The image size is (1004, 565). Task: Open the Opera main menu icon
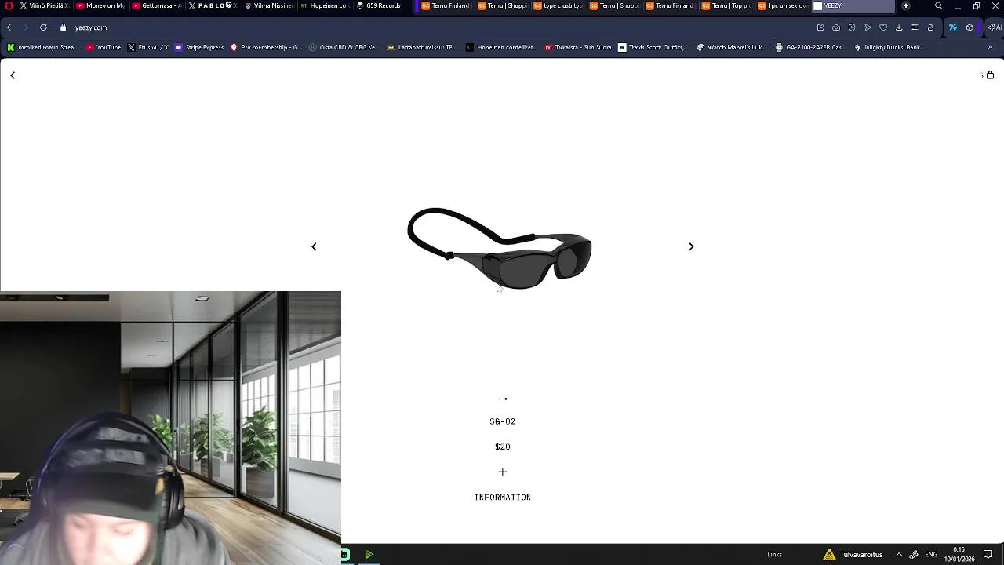9,5
